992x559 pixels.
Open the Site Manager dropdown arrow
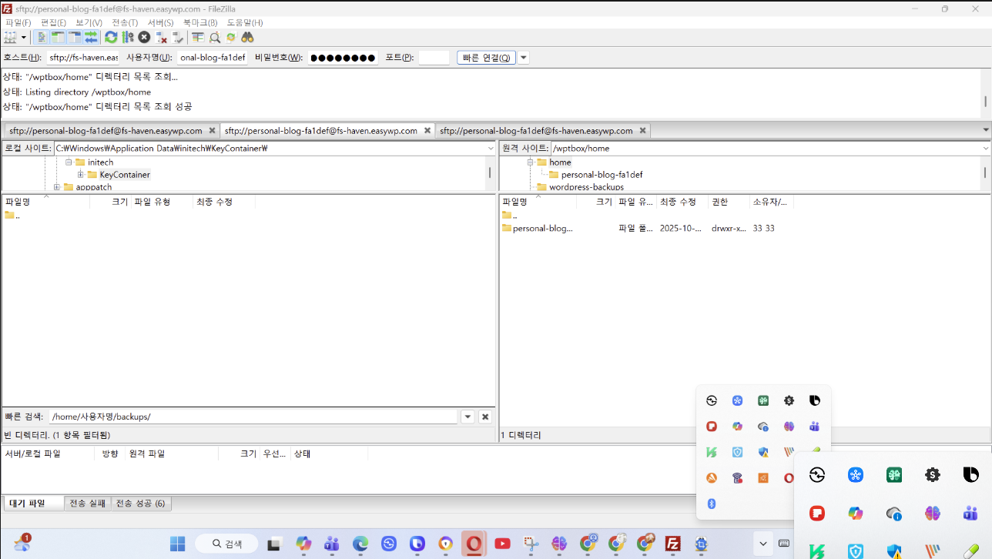pyautogui.click(x=24, y=37)
